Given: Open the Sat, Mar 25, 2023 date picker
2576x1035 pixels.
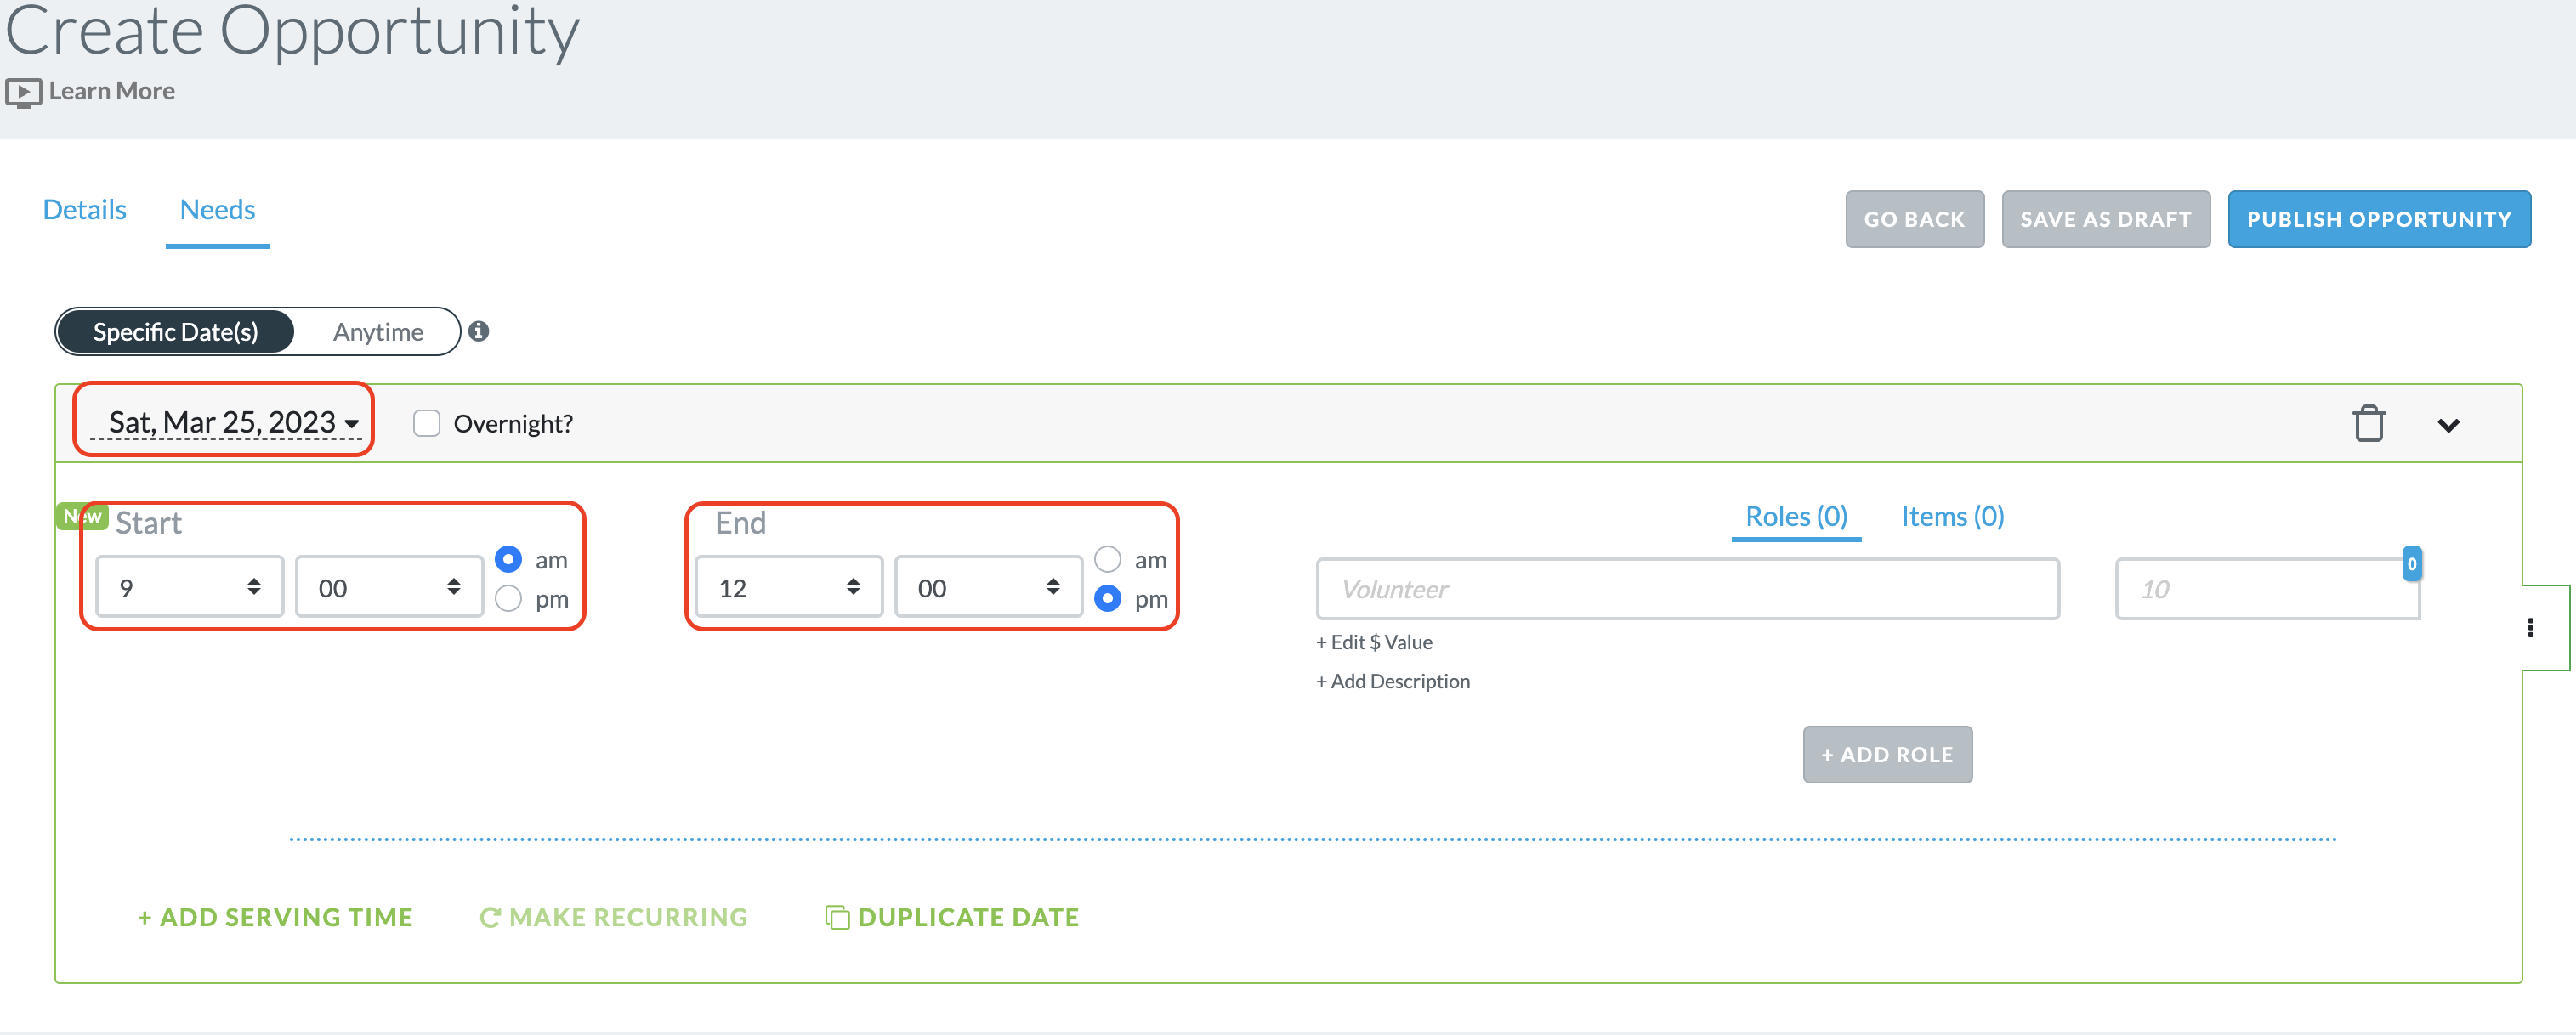Looking at the screenshot, I should [227, 422].
